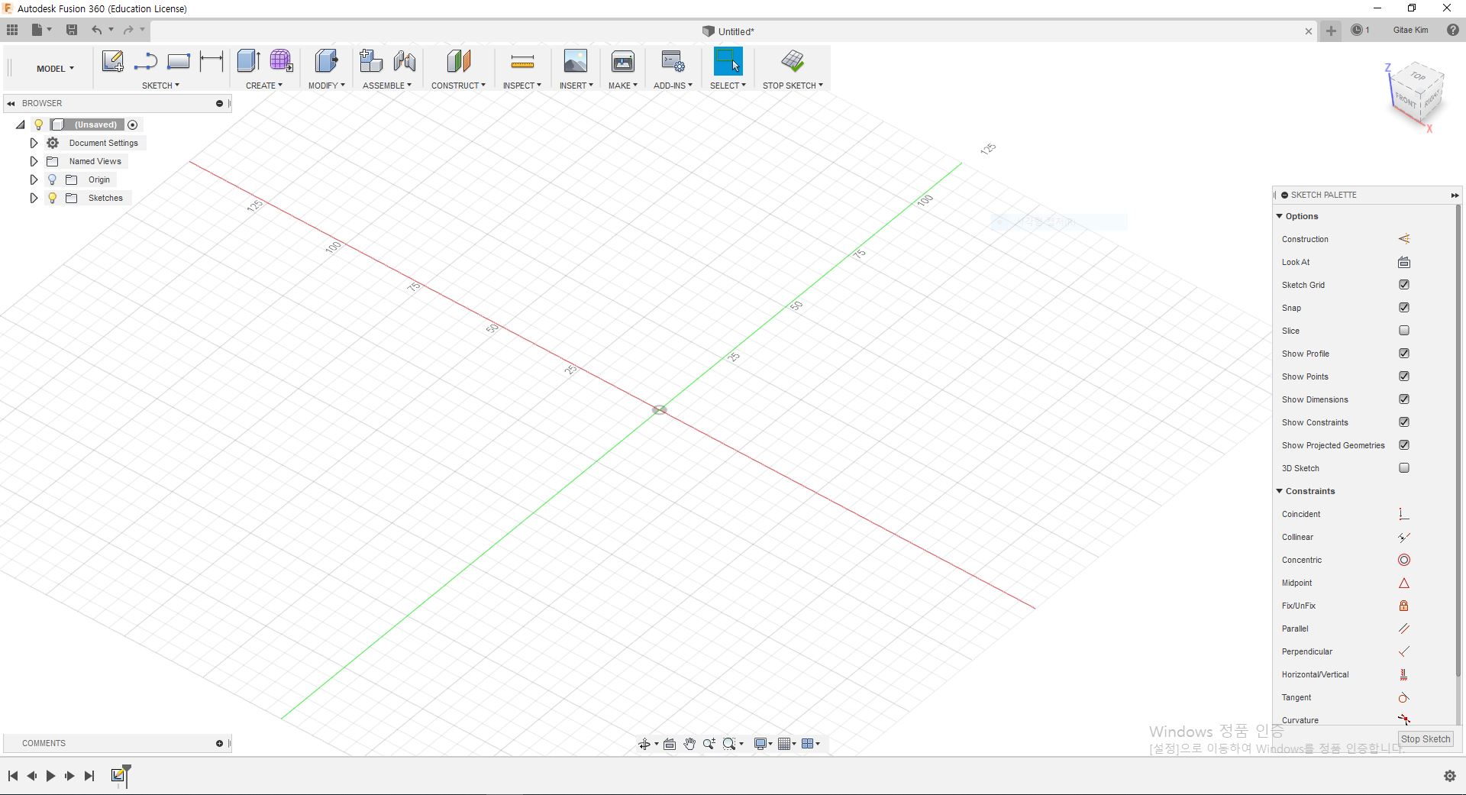Click the Offset Plane construct icon
The height and width of the screenshot is (795, 1466).
point(459,61)
